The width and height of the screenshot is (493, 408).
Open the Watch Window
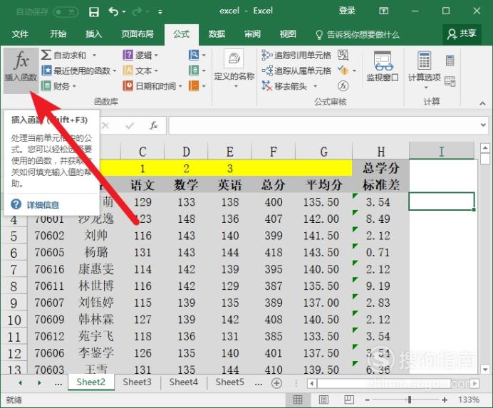383,67
